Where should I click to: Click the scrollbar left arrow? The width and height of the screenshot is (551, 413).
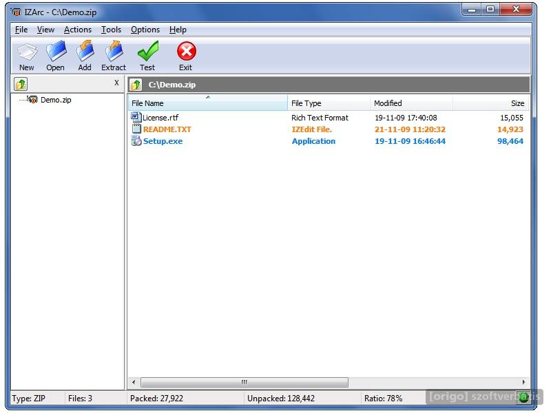(134, 382)
